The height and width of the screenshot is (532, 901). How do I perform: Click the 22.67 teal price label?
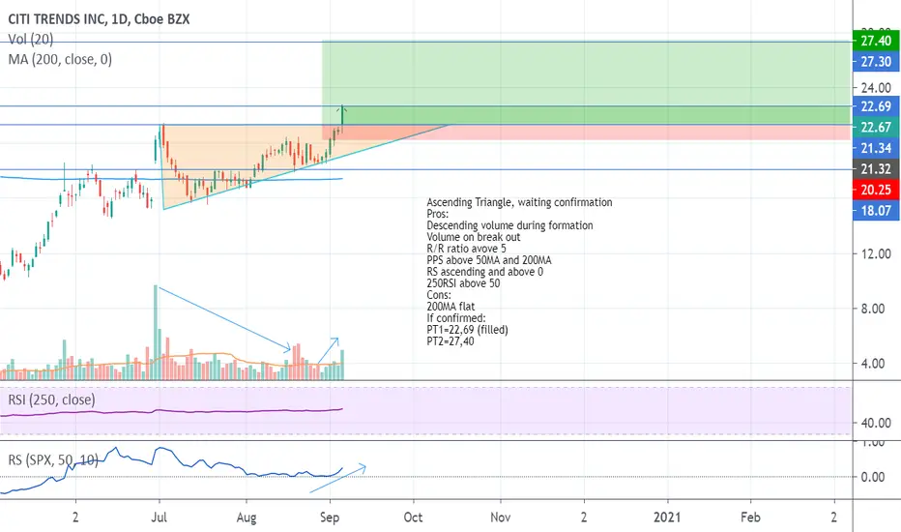tap(876, 127)
